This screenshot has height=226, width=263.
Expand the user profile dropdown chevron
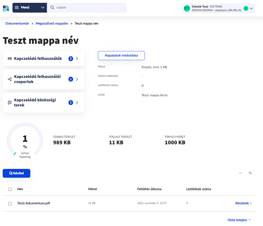point(251,8)
